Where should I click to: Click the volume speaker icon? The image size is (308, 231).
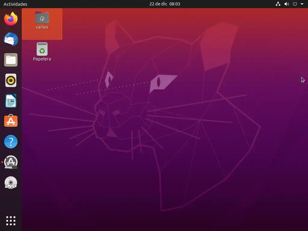tap(287, 4)
